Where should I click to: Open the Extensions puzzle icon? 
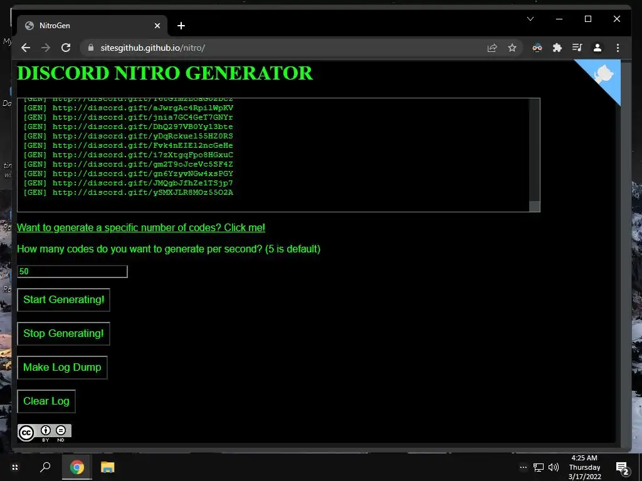tap(557, 48)
